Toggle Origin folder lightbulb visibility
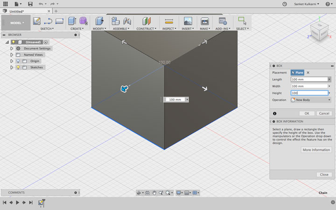The width and height of the screenshot is (336, 210). 18,61
